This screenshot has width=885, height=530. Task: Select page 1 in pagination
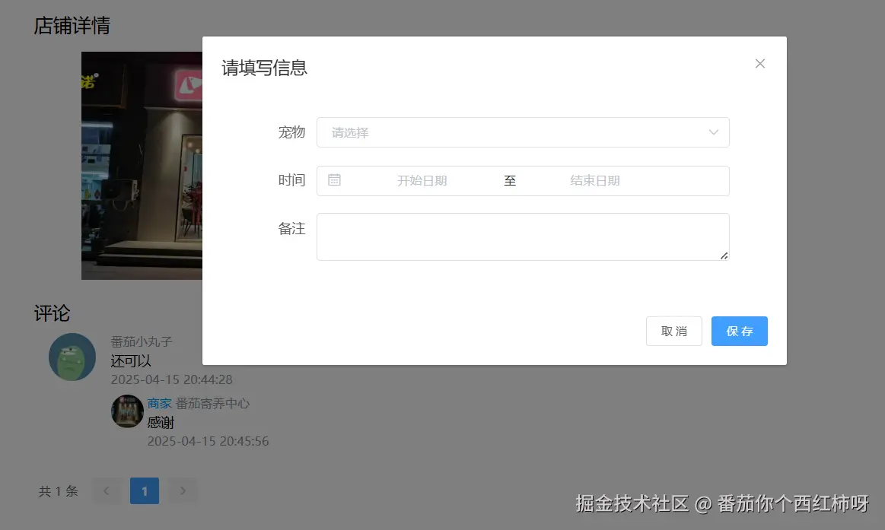click(x=145, y=490)
